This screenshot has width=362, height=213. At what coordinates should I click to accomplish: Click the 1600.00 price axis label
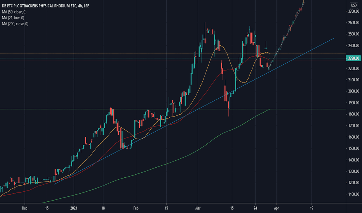[x=354, y=137]
